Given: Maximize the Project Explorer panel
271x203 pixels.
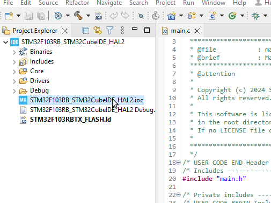Looking at the screenshot, I should (x=147, y=30).
